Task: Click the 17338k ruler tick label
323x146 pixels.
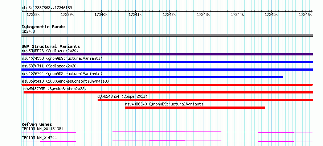Action: pyautogui.click(x=33, y=14)
